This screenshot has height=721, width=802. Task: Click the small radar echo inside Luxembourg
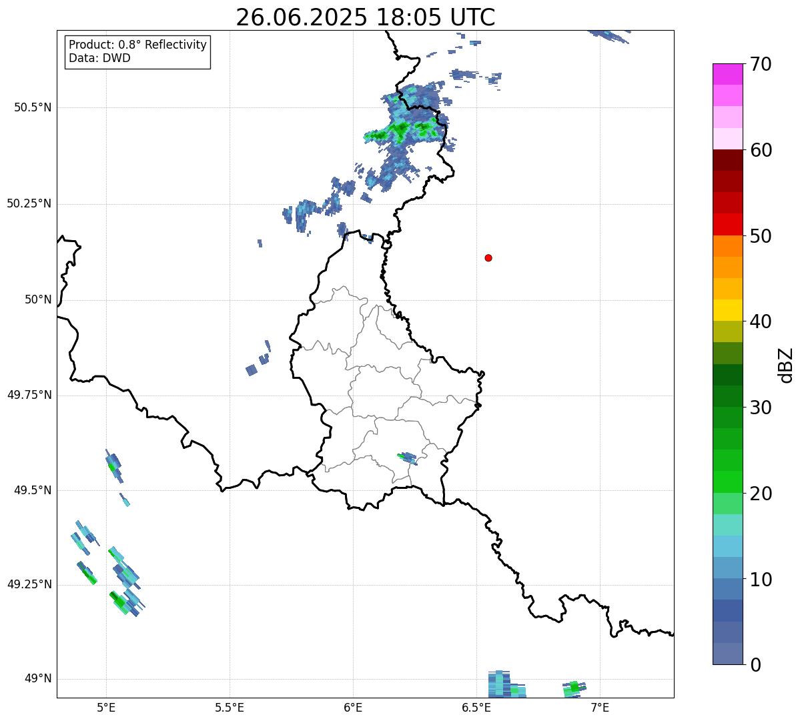[x=407, y=458]
